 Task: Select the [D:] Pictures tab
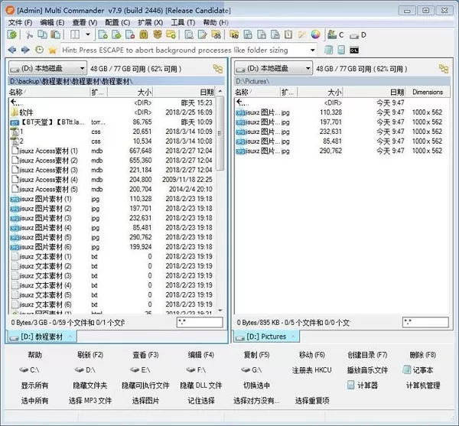point(266,337)
